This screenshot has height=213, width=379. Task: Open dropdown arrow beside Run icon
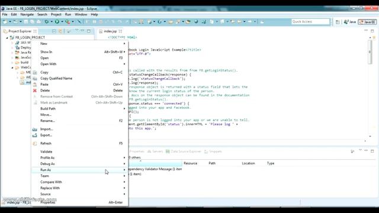coord(62,22)
